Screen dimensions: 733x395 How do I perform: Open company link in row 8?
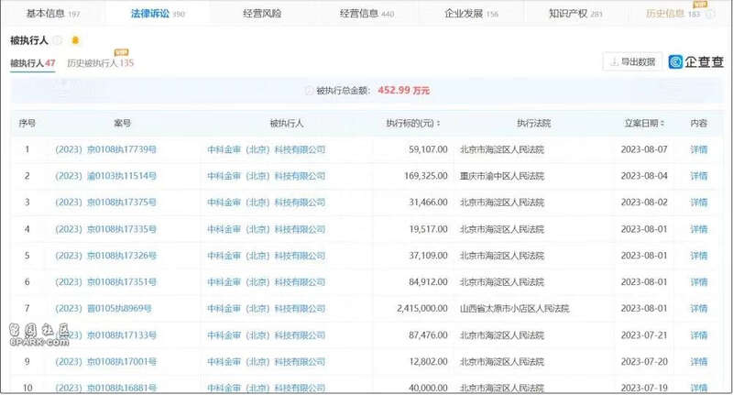(x=267, y=335)
